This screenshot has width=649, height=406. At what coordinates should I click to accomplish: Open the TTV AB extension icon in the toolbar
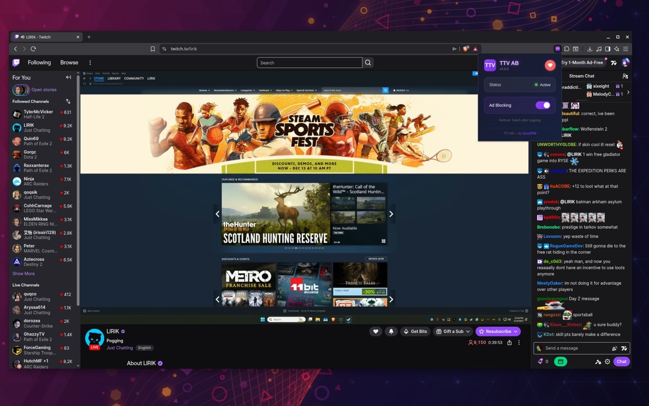coord(558,49)
